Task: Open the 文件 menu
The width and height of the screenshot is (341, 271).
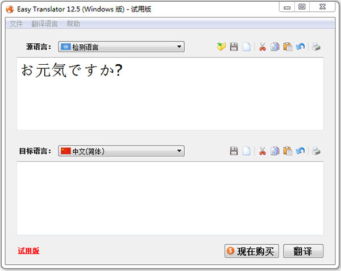Action: (16, 23)
